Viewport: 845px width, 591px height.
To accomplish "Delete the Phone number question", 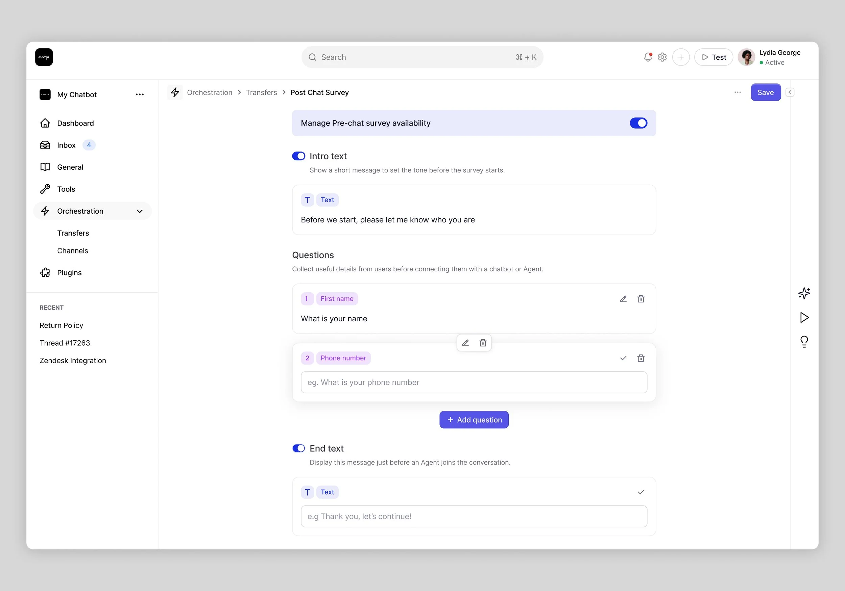I will [x=641, y=358].
